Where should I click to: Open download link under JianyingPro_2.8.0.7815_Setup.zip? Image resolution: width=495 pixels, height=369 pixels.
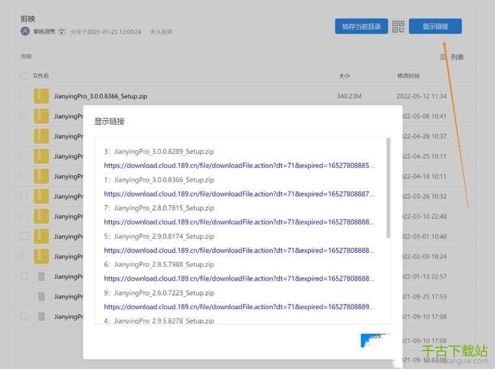239,222
